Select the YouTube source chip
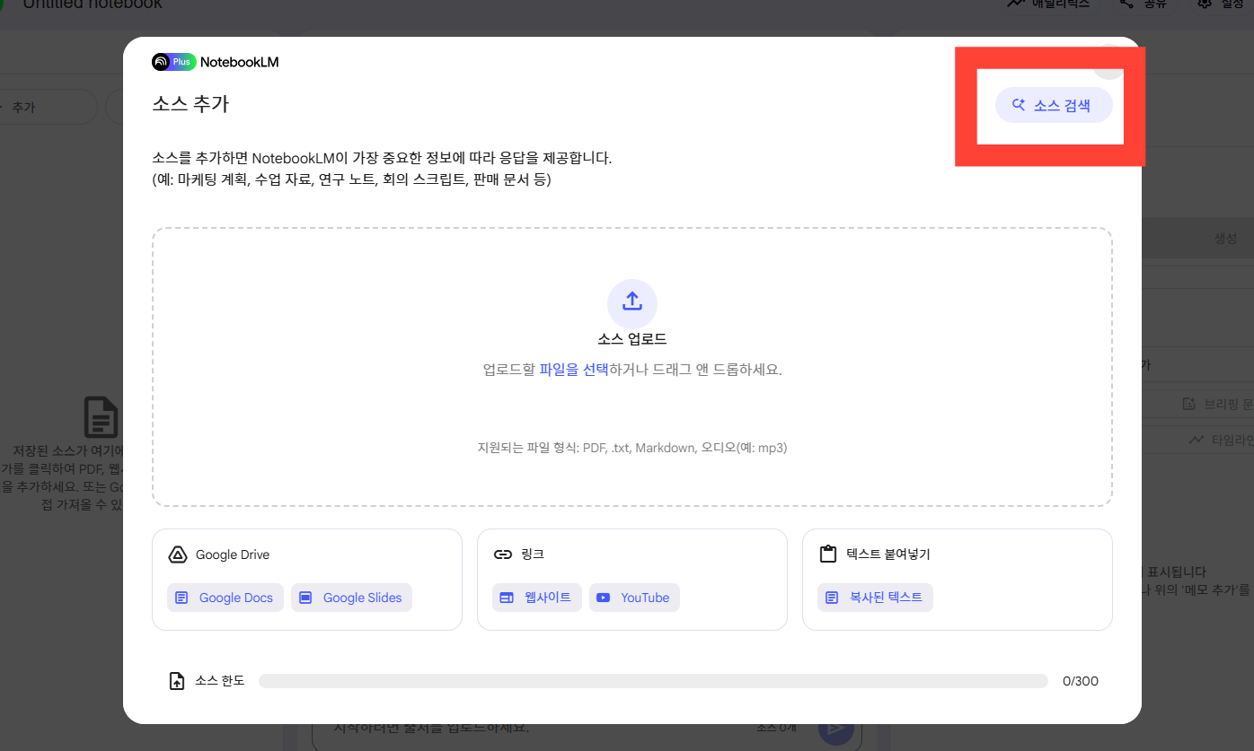1254x751 pixels. pos(634,598)
